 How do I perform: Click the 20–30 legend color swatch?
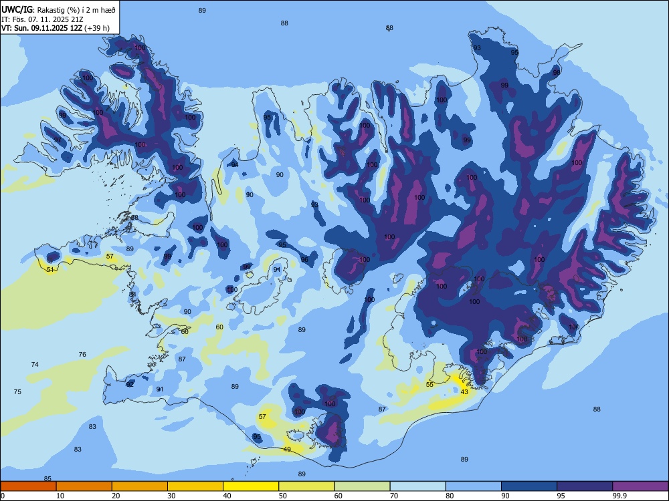(140, 486)
